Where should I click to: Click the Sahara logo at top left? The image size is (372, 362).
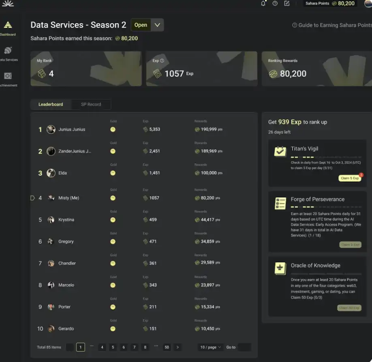8,4
